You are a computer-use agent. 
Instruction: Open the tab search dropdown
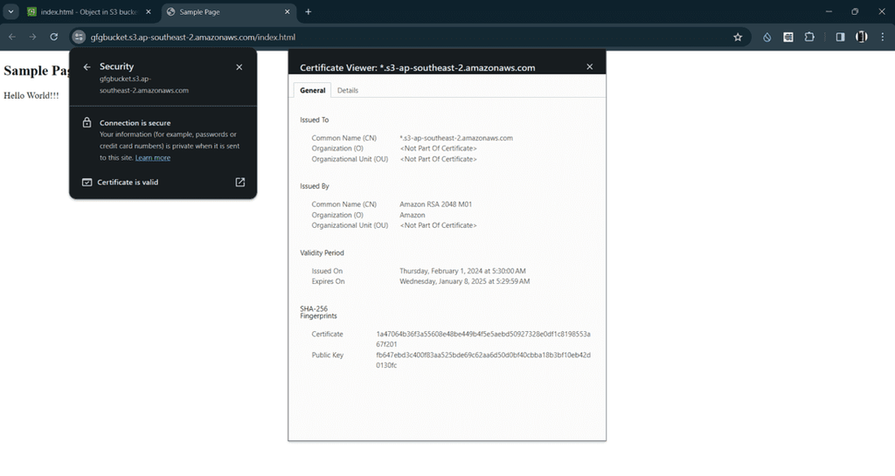pyautogui.click(x=10, y=11)
